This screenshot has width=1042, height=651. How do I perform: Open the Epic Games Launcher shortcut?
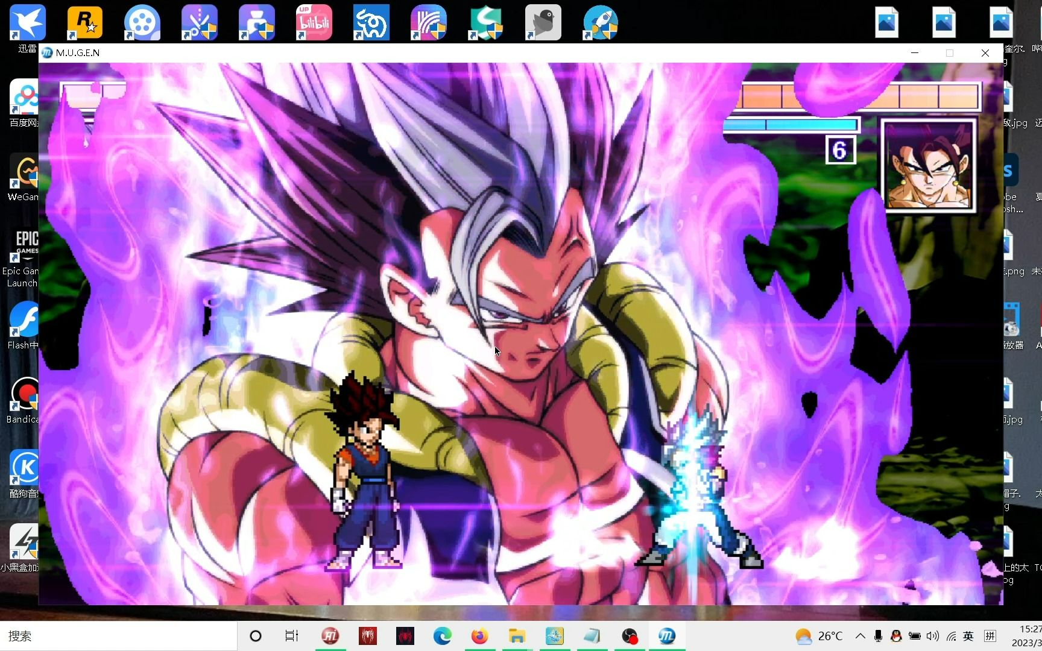[23, 258]
